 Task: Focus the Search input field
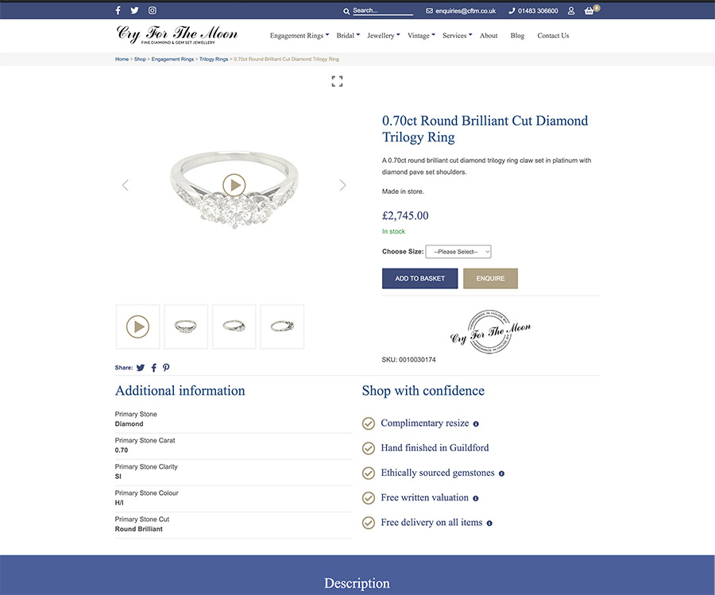383,10
